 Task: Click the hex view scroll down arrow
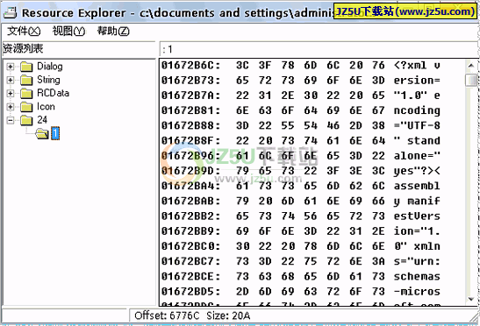pyautogui.click(x=471, y=300)
